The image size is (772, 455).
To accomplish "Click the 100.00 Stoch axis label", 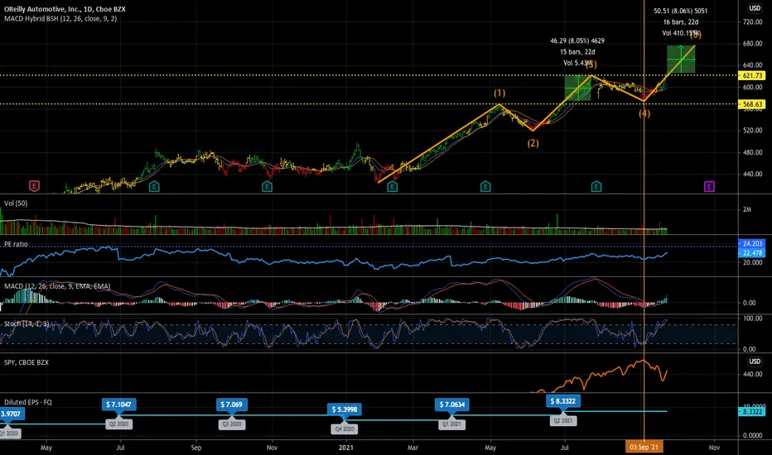I will pos(752,318).
